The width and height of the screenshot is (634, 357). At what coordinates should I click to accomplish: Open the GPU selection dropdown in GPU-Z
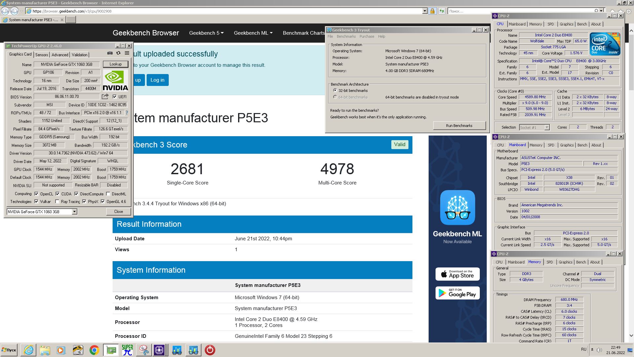pos(75,212)
